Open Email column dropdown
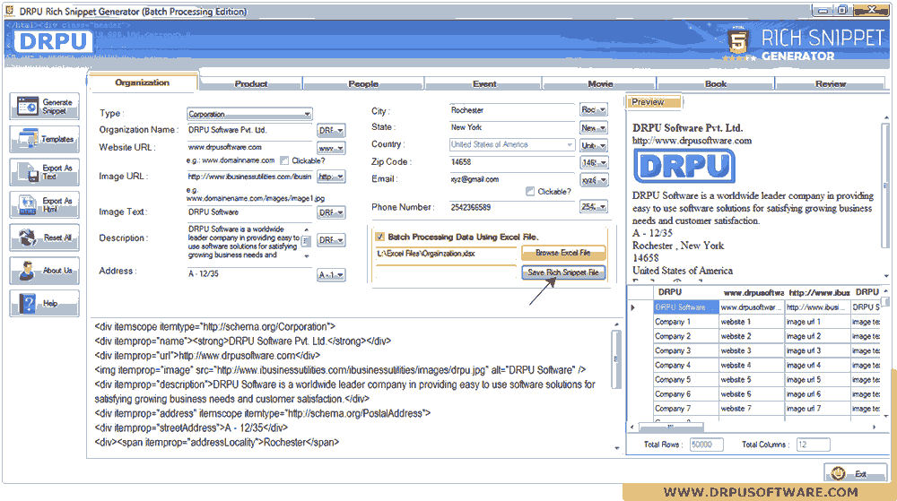The height and width of the screenshot is (501, 897). point(594,180)
